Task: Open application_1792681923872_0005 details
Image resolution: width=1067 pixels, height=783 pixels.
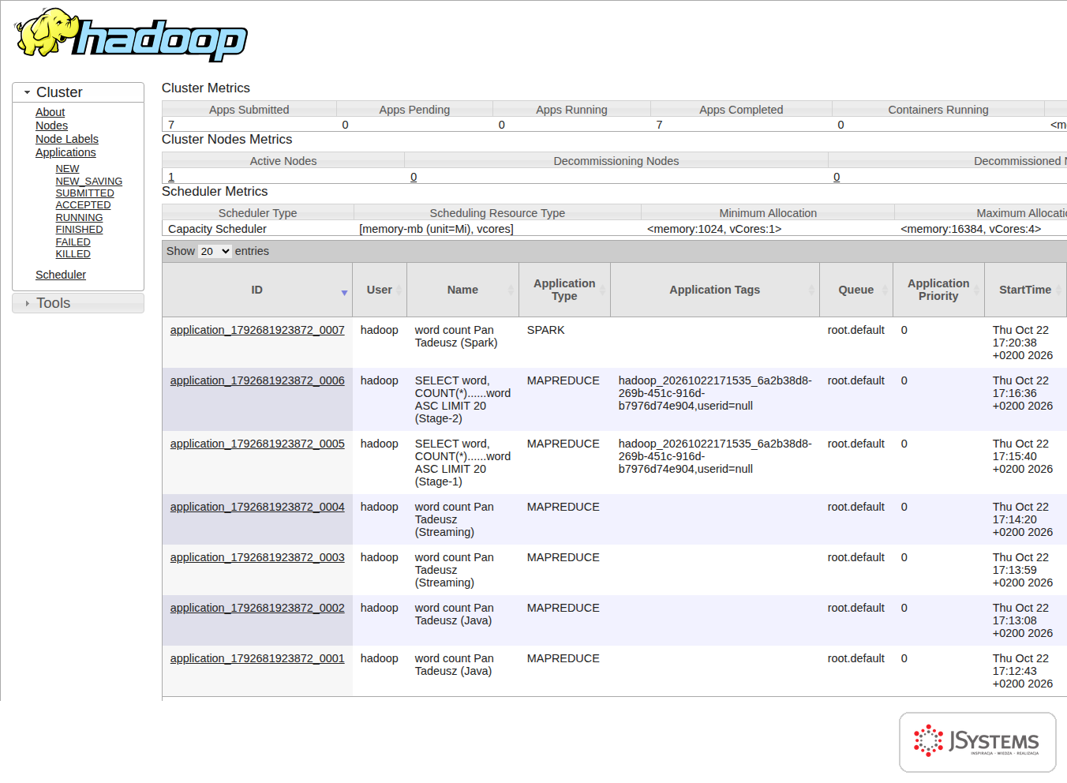Action: [x=257, y=444]
